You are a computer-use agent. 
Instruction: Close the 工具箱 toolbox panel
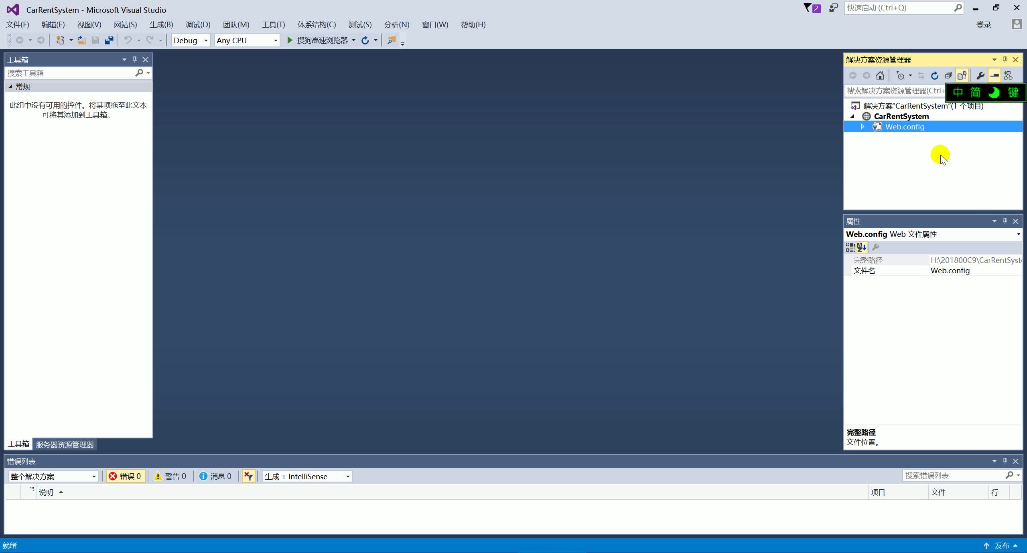pyautogui.click(x=146, y=60)
